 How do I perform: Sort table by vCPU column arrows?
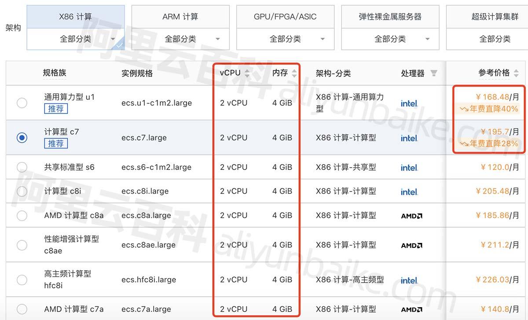tap(247, 74)
